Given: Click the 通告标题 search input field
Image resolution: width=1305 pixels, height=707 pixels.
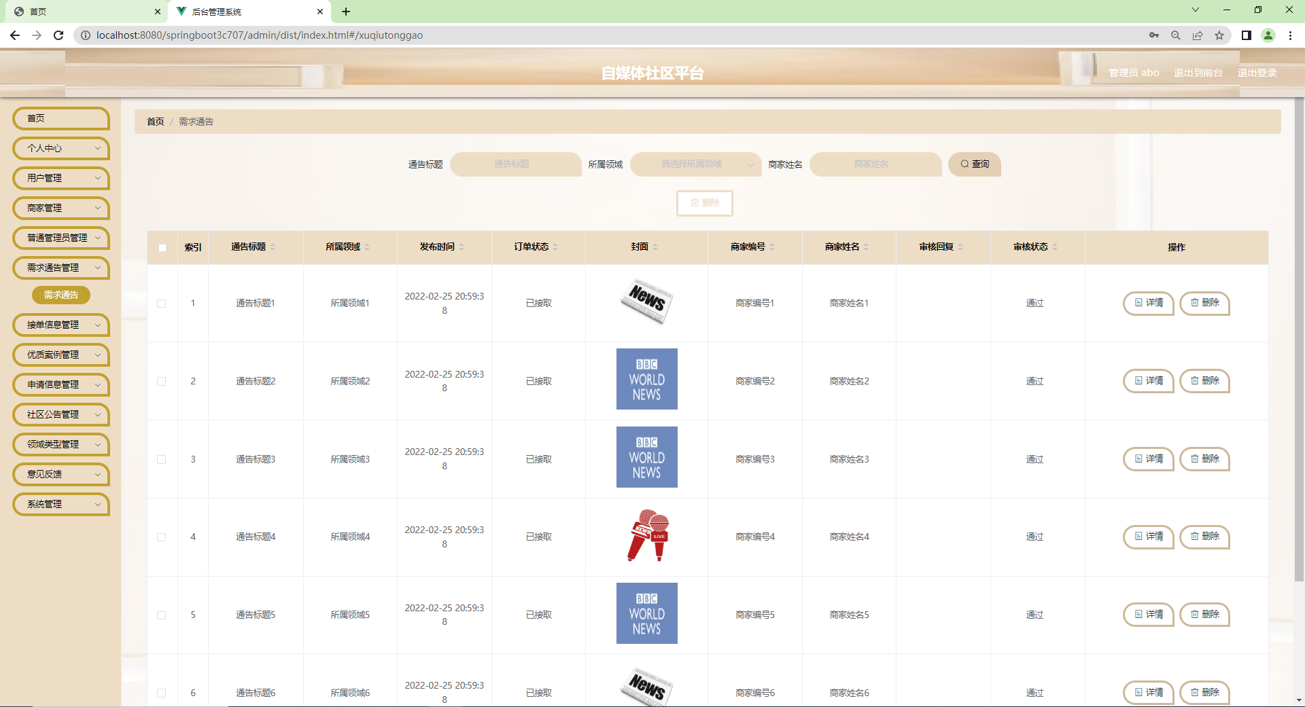Looking at the screenshot, I should (x=516, y=164).
